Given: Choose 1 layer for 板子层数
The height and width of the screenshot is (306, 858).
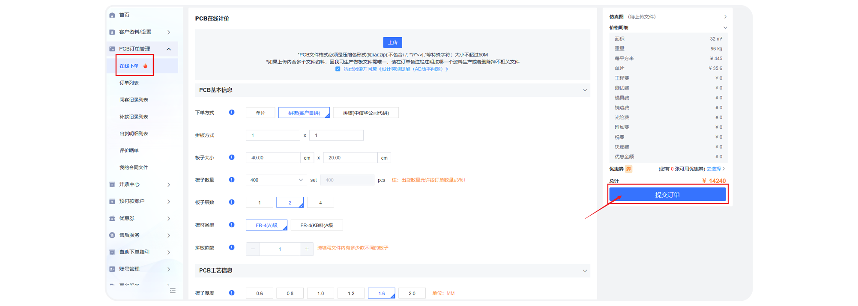Looking at the screenshot, I should click(260, 202).
